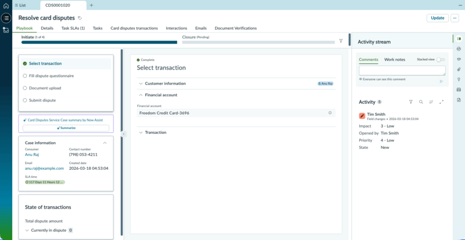Select the Submit dispute step
465x240 pixels.
pos(42,100)
